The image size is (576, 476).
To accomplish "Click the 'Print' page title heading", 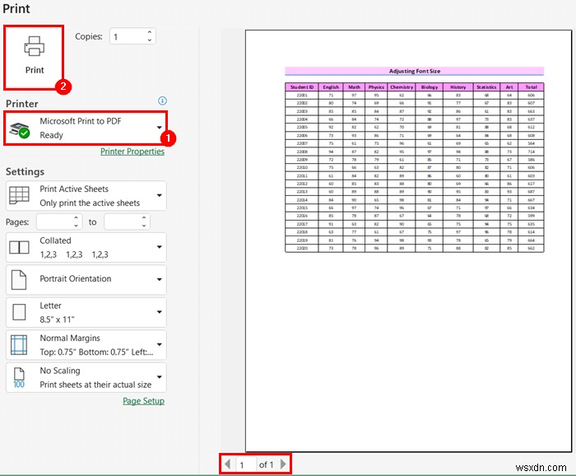I will coord(16,8).
